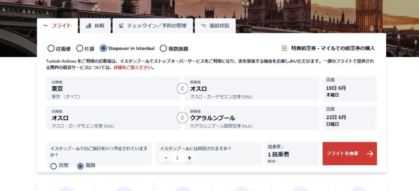Select the 片道 trip option
The width and height of the screenshot is (419, 191).
coord(80,49)
